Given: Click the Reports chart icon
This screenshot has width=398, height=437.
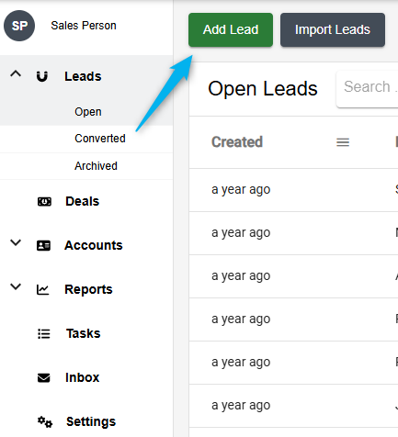Looking at the screenshot, I should (43, 289).
